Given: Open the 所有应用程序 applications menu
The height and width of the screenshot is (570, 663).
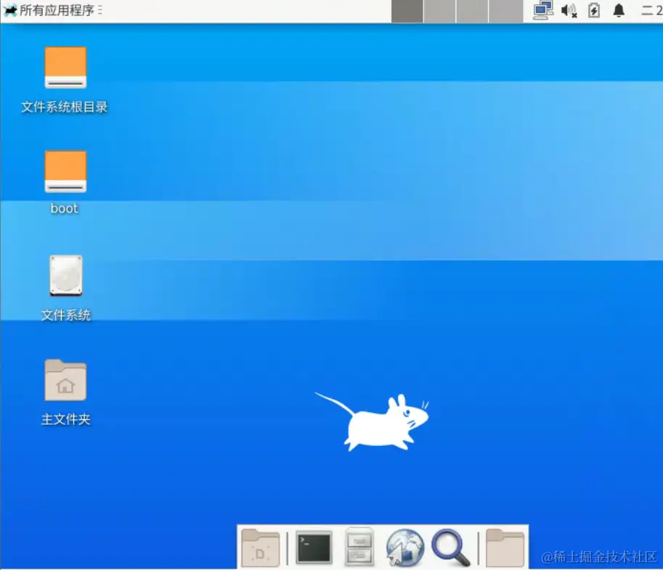Looking at the screenshot, I should pos(53,10).
